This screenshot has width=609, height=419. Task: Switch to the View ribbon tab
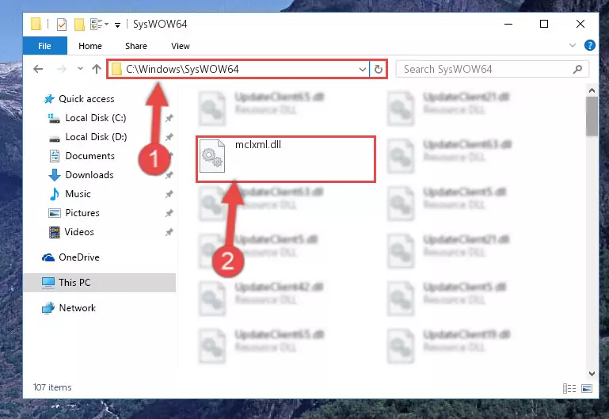[181, 46]
